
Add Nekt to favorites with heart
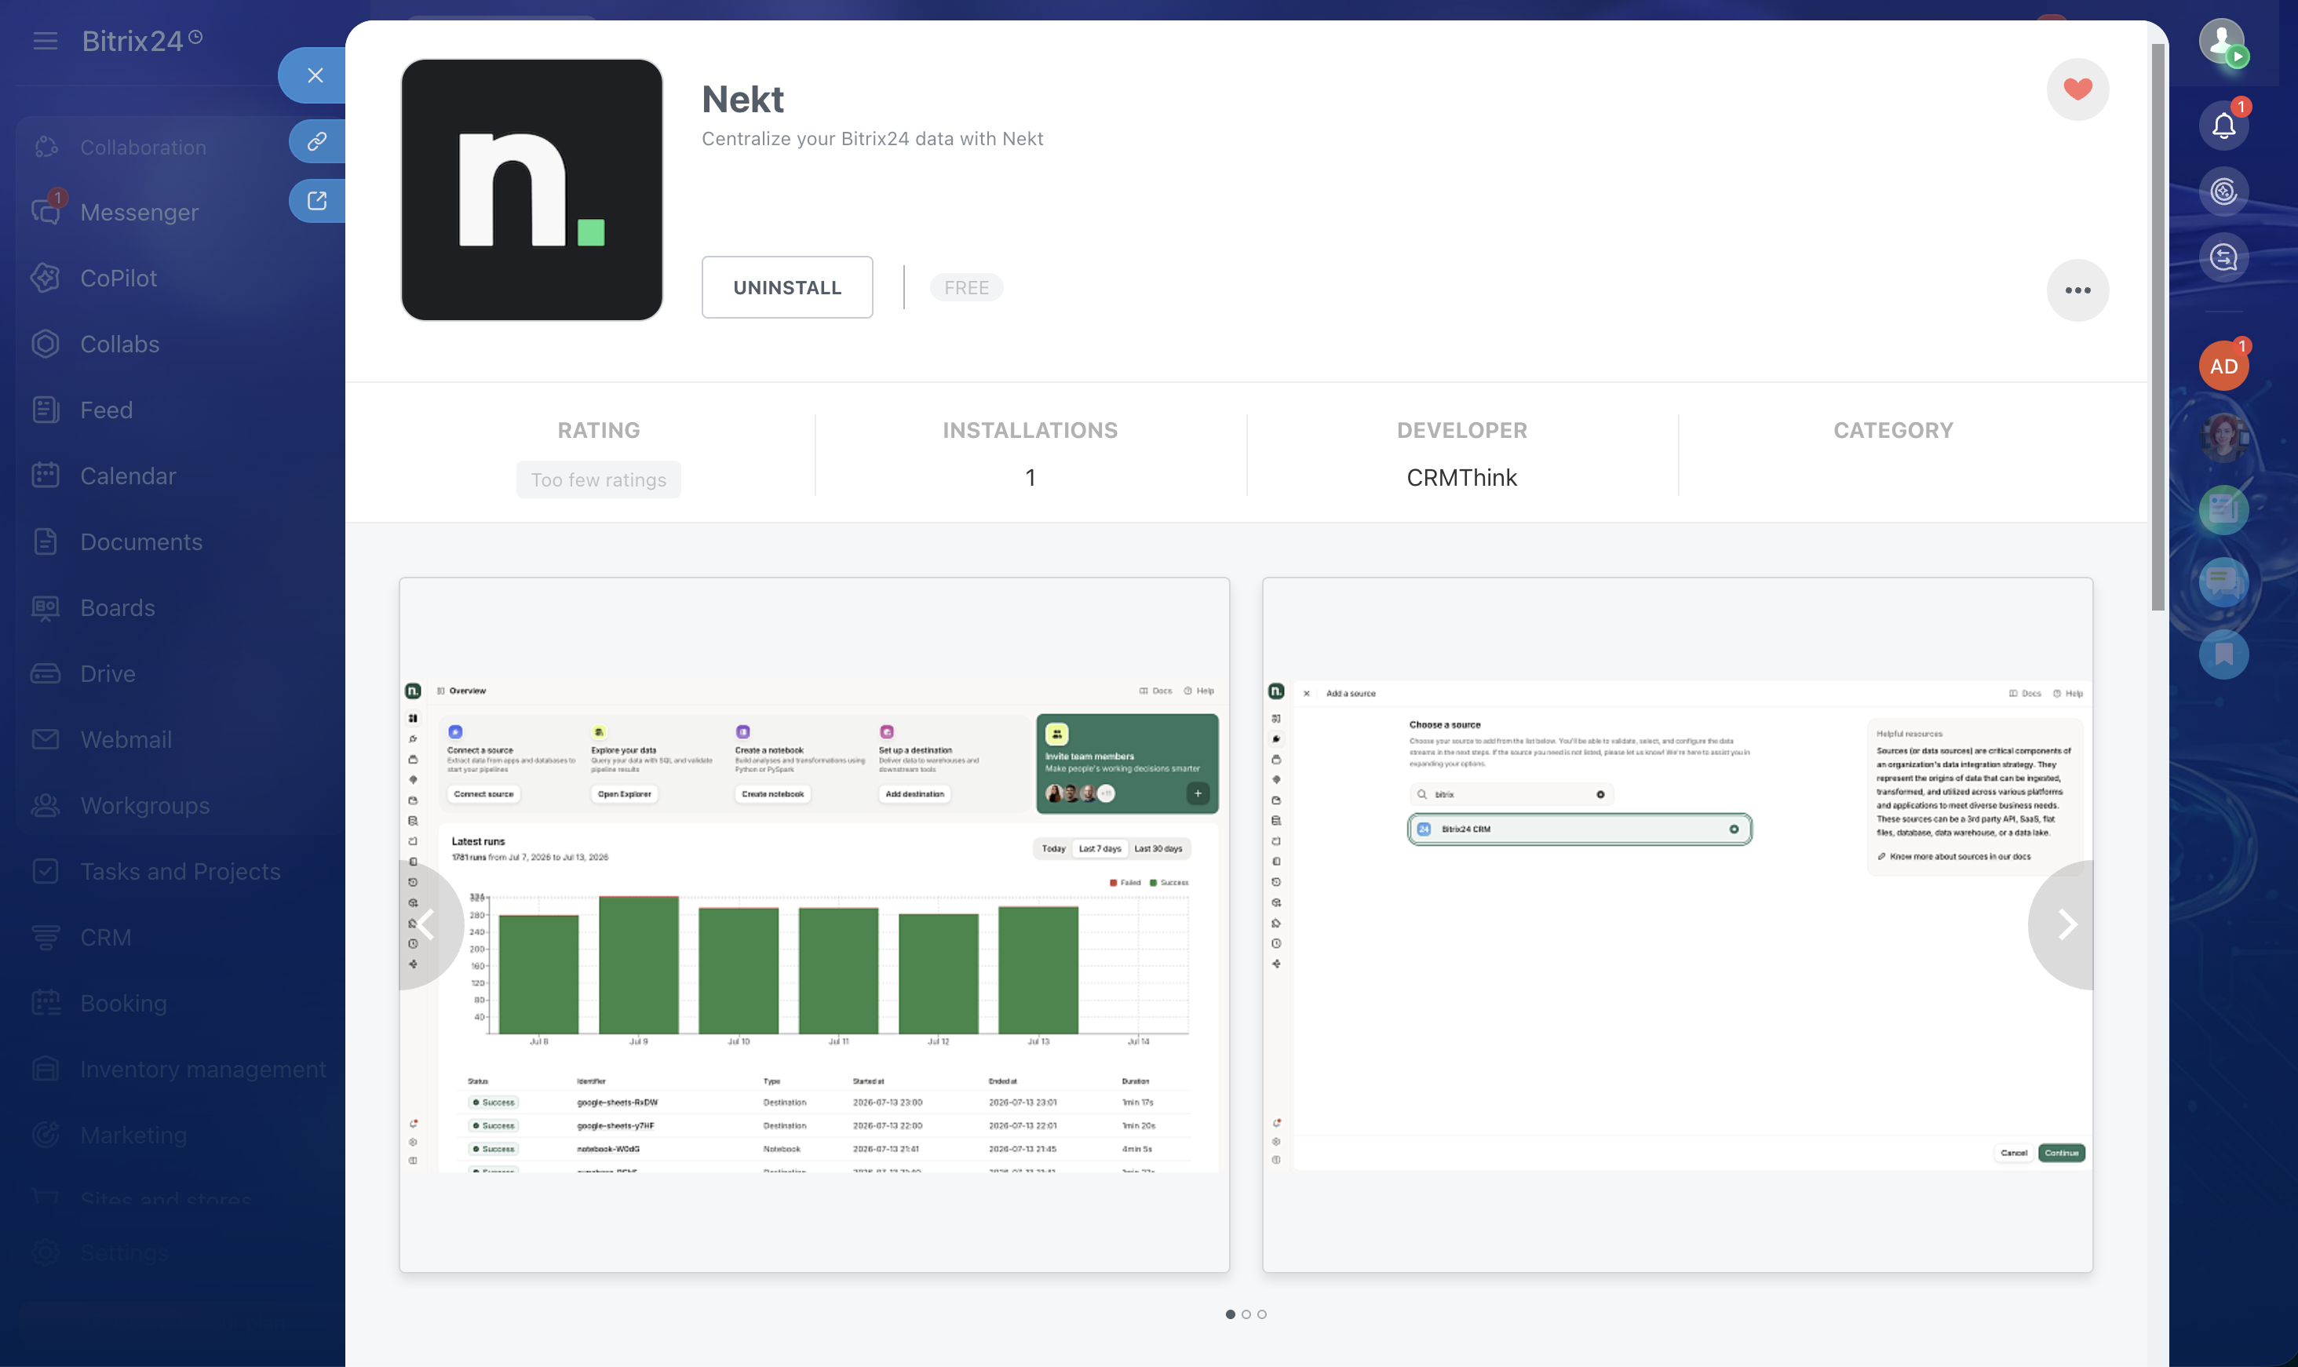(2077, 89)
